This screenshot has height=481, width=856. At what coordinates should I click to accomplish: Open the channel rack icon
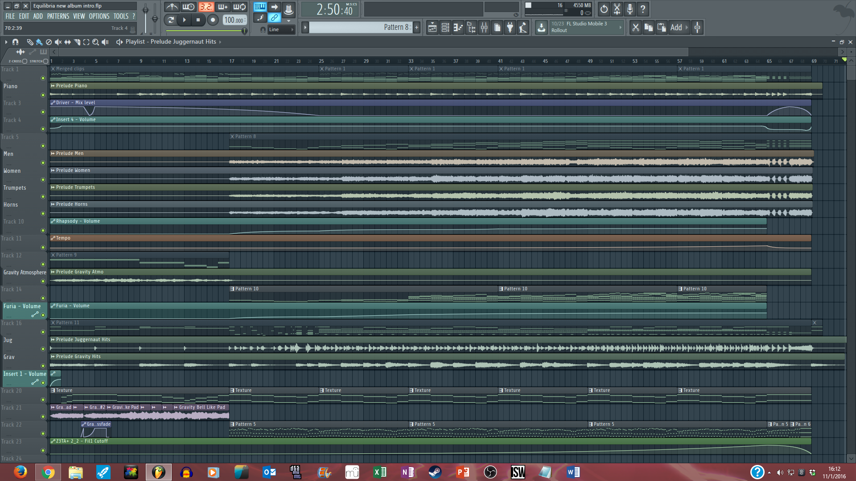[445, 28]
